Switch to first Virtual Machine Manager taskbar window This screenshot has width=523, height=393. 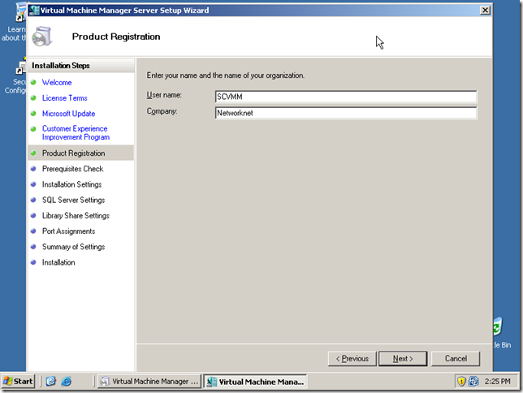tap(149, 382)
